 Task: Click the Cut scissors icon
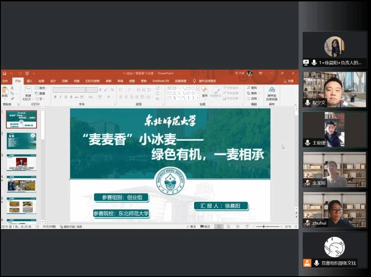click(12, 88)
